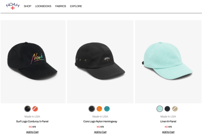Open the SHOP menu
The height and width of the screenshot is (139, 202).
27,6
